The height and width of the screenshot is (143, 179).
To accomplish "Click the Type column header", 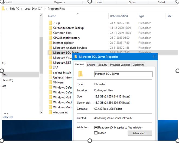I will click(x=141, y=16).
